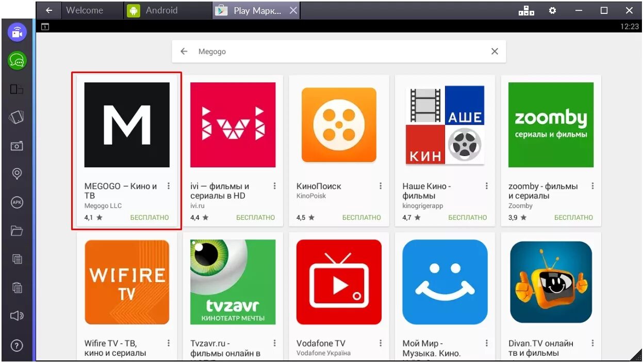Image resolution: width=643 pixels, height=362 pixels.
Task: Click the zoomby green app thumbnail
Action: (x=551, y=125)
